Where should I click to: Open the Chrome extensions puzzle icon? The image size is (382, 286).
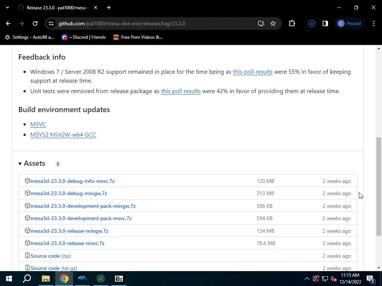tap(292, 23)
